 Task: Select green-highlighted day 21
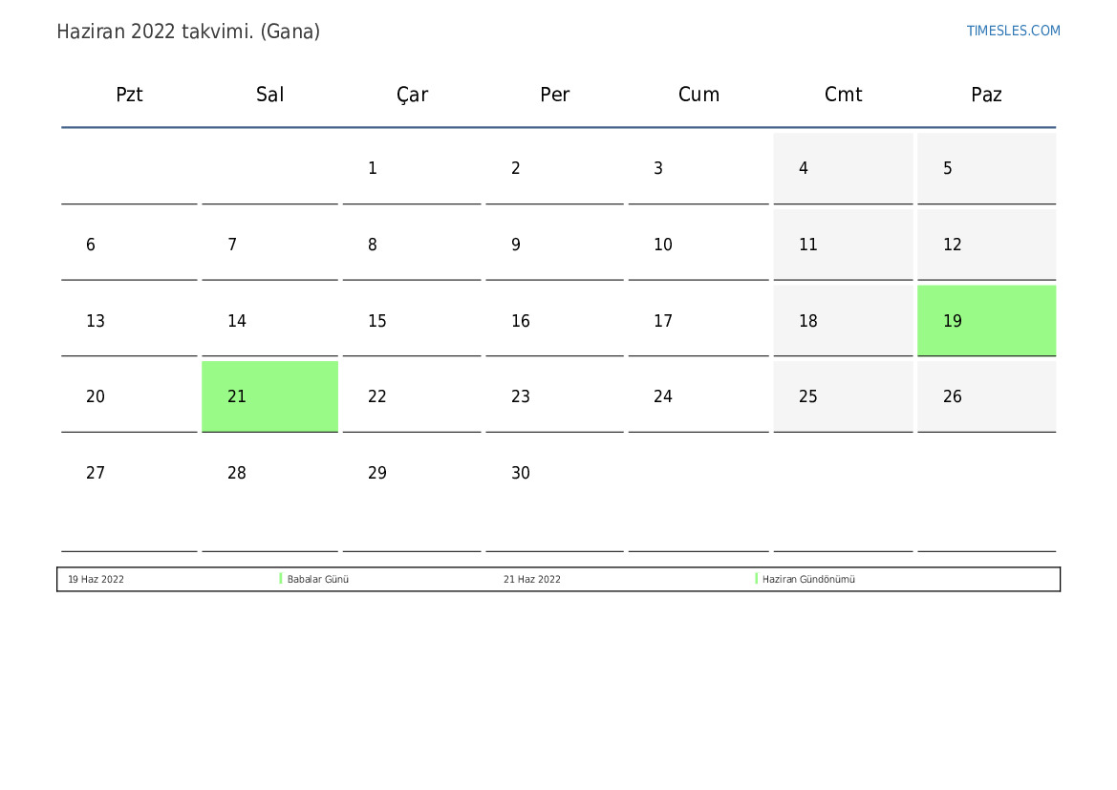(270, 396)
